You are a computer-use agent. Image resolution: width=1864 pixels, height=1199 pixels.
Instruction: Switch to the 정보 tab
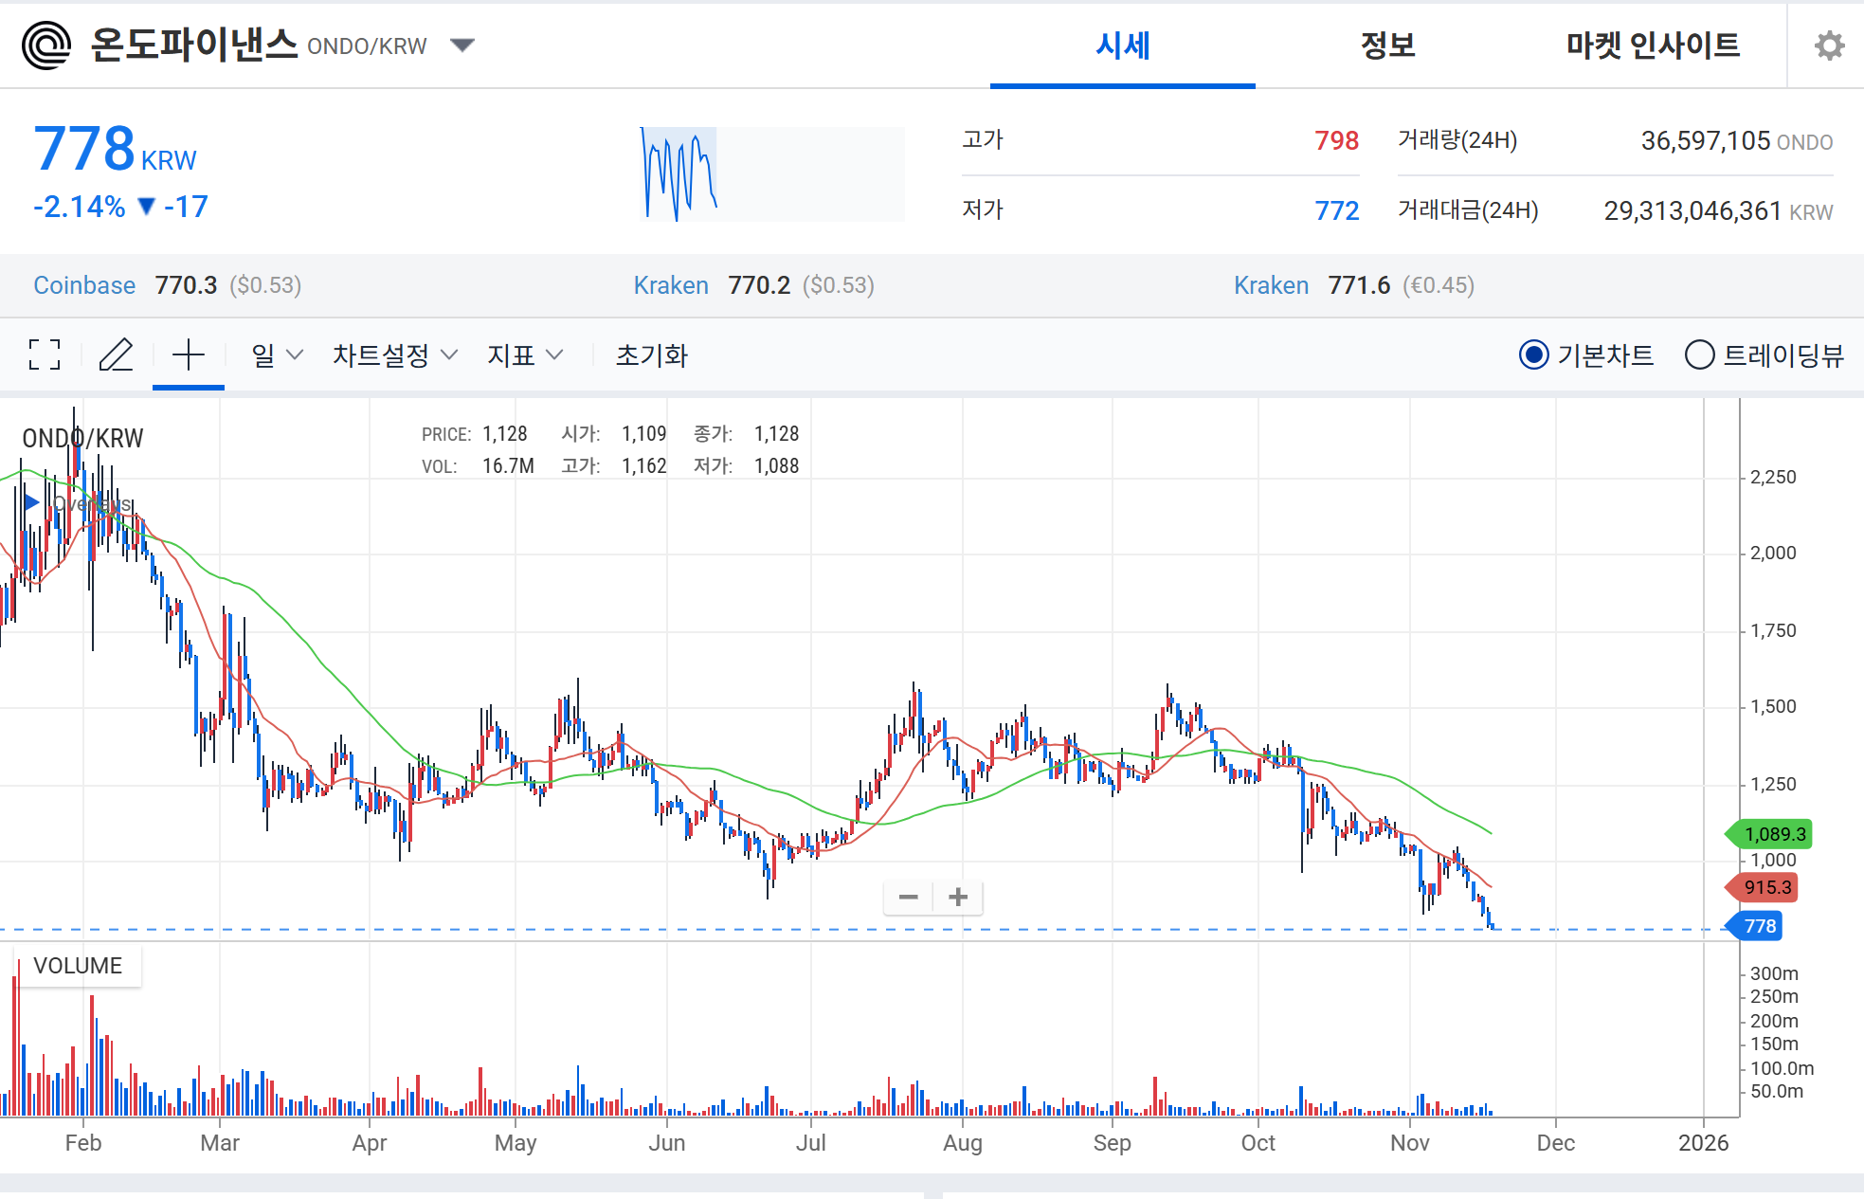(x=1387, y=45)
